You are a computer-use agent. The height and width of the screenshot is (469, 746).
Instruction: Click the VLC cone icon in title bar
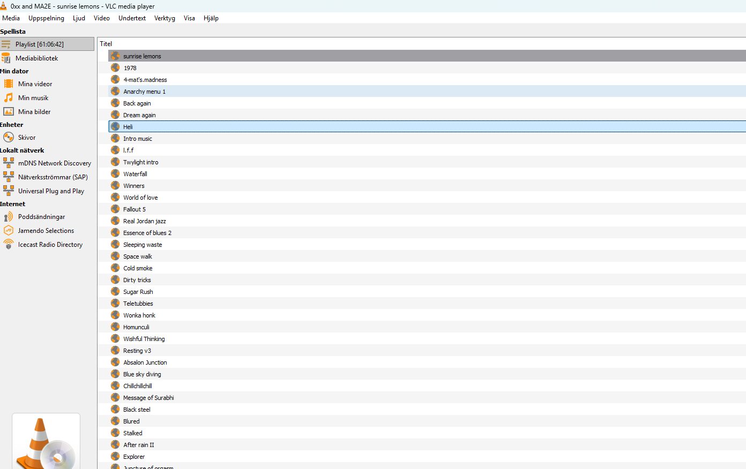coord(4,6)
